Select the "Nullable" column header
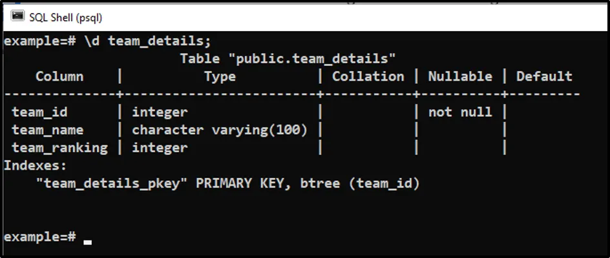The height and width of the screenshot is (258, 610). tap(460, 76)
